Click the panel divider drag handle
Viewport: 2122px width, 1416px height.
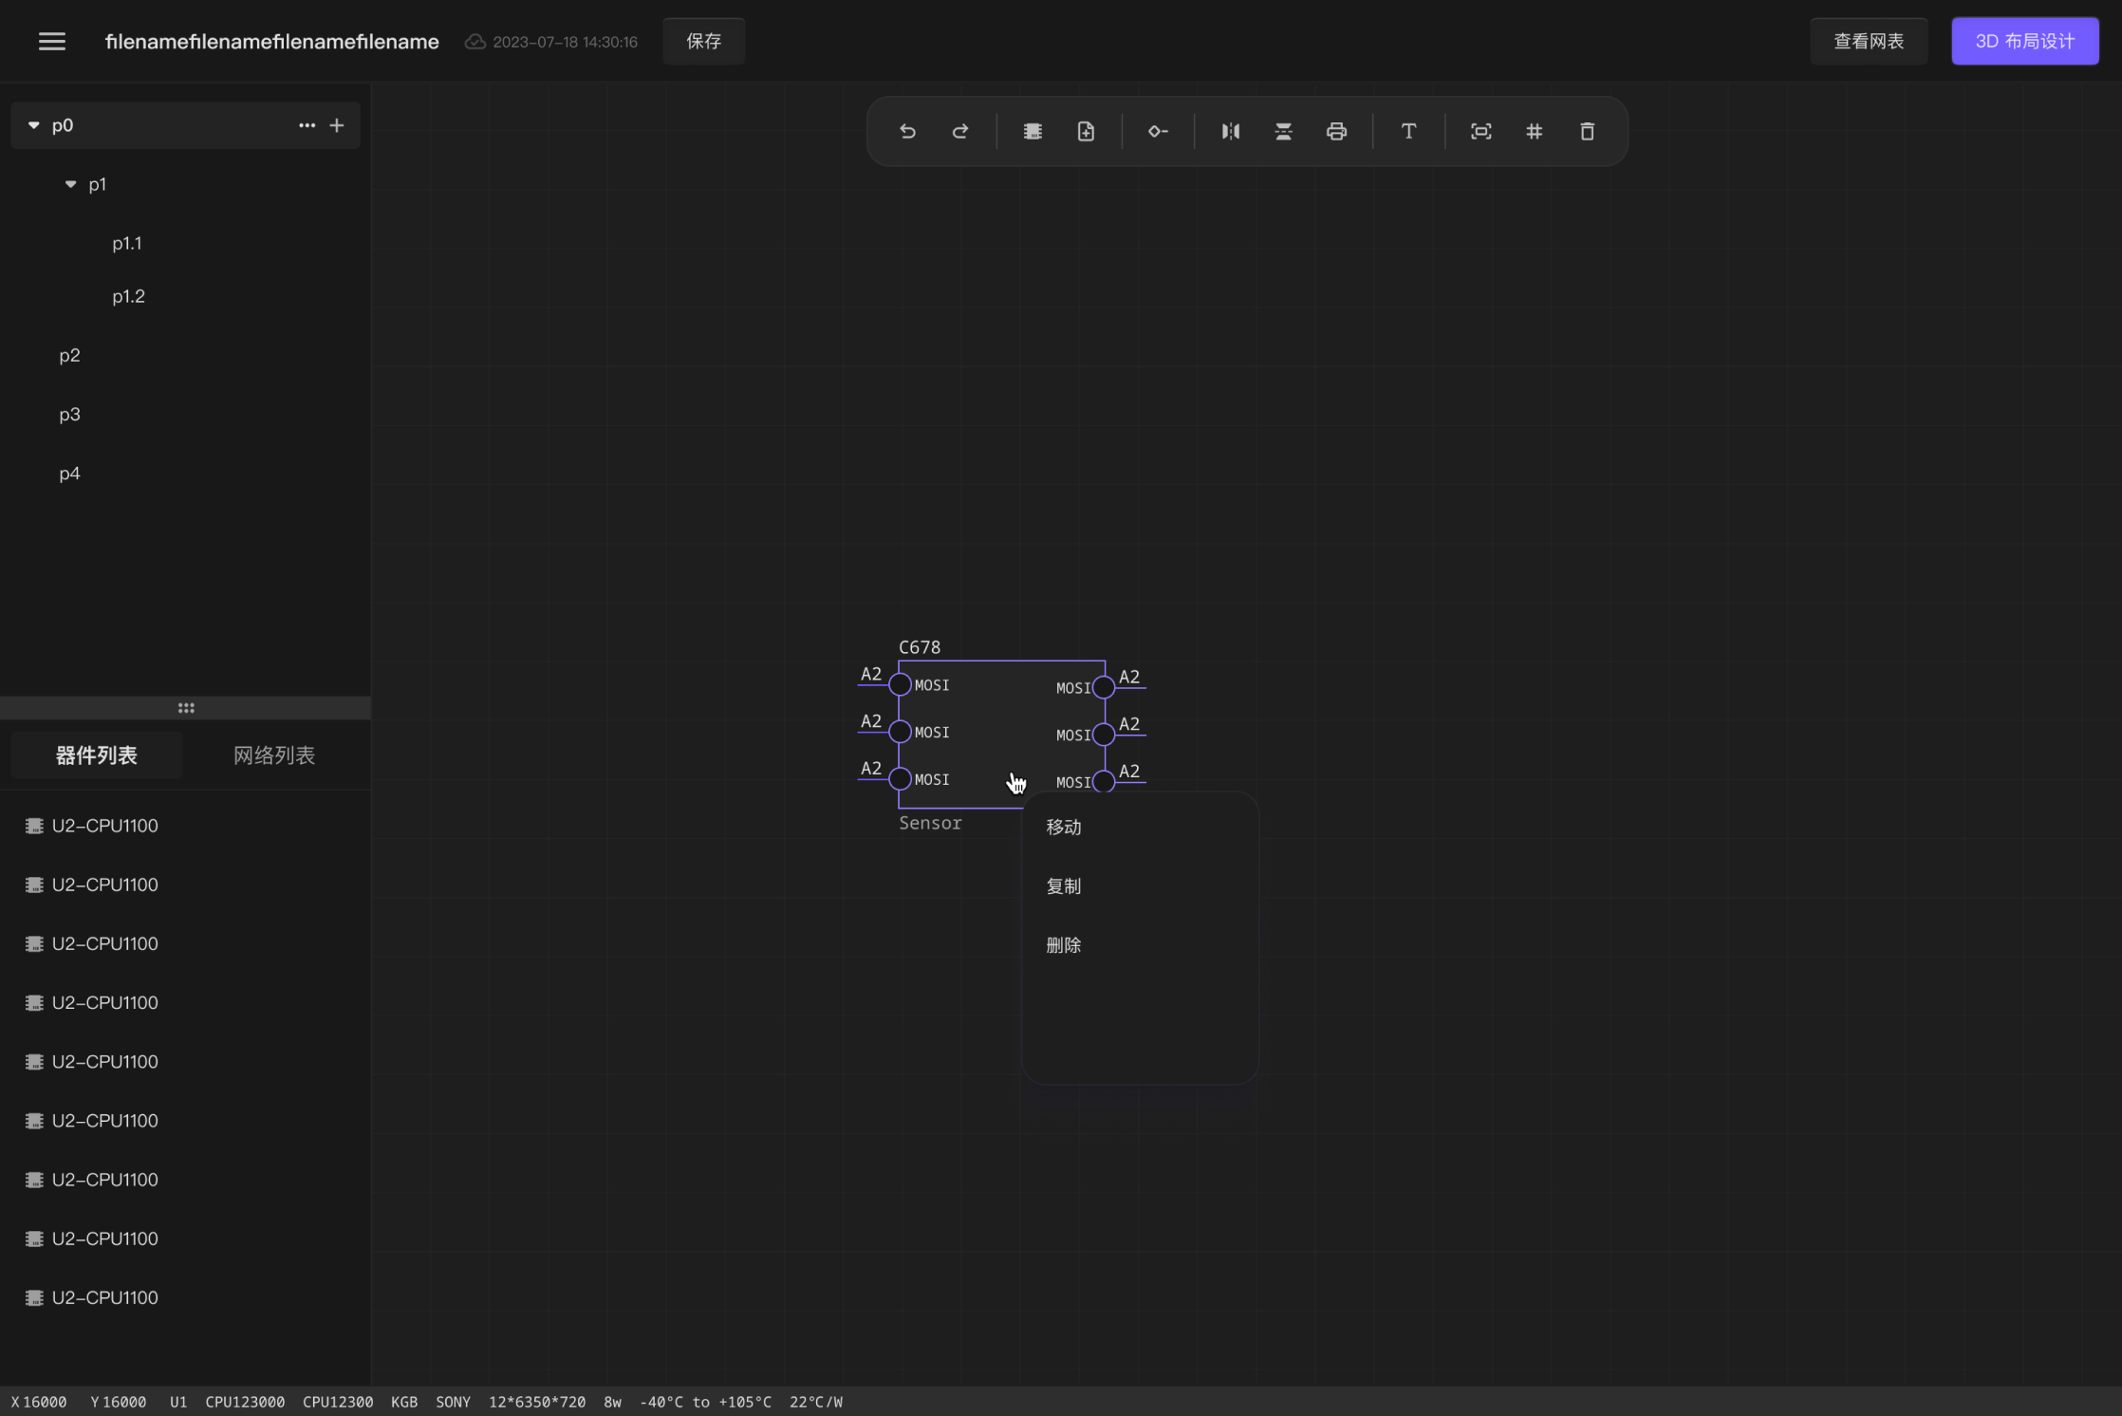coord(186,708)
